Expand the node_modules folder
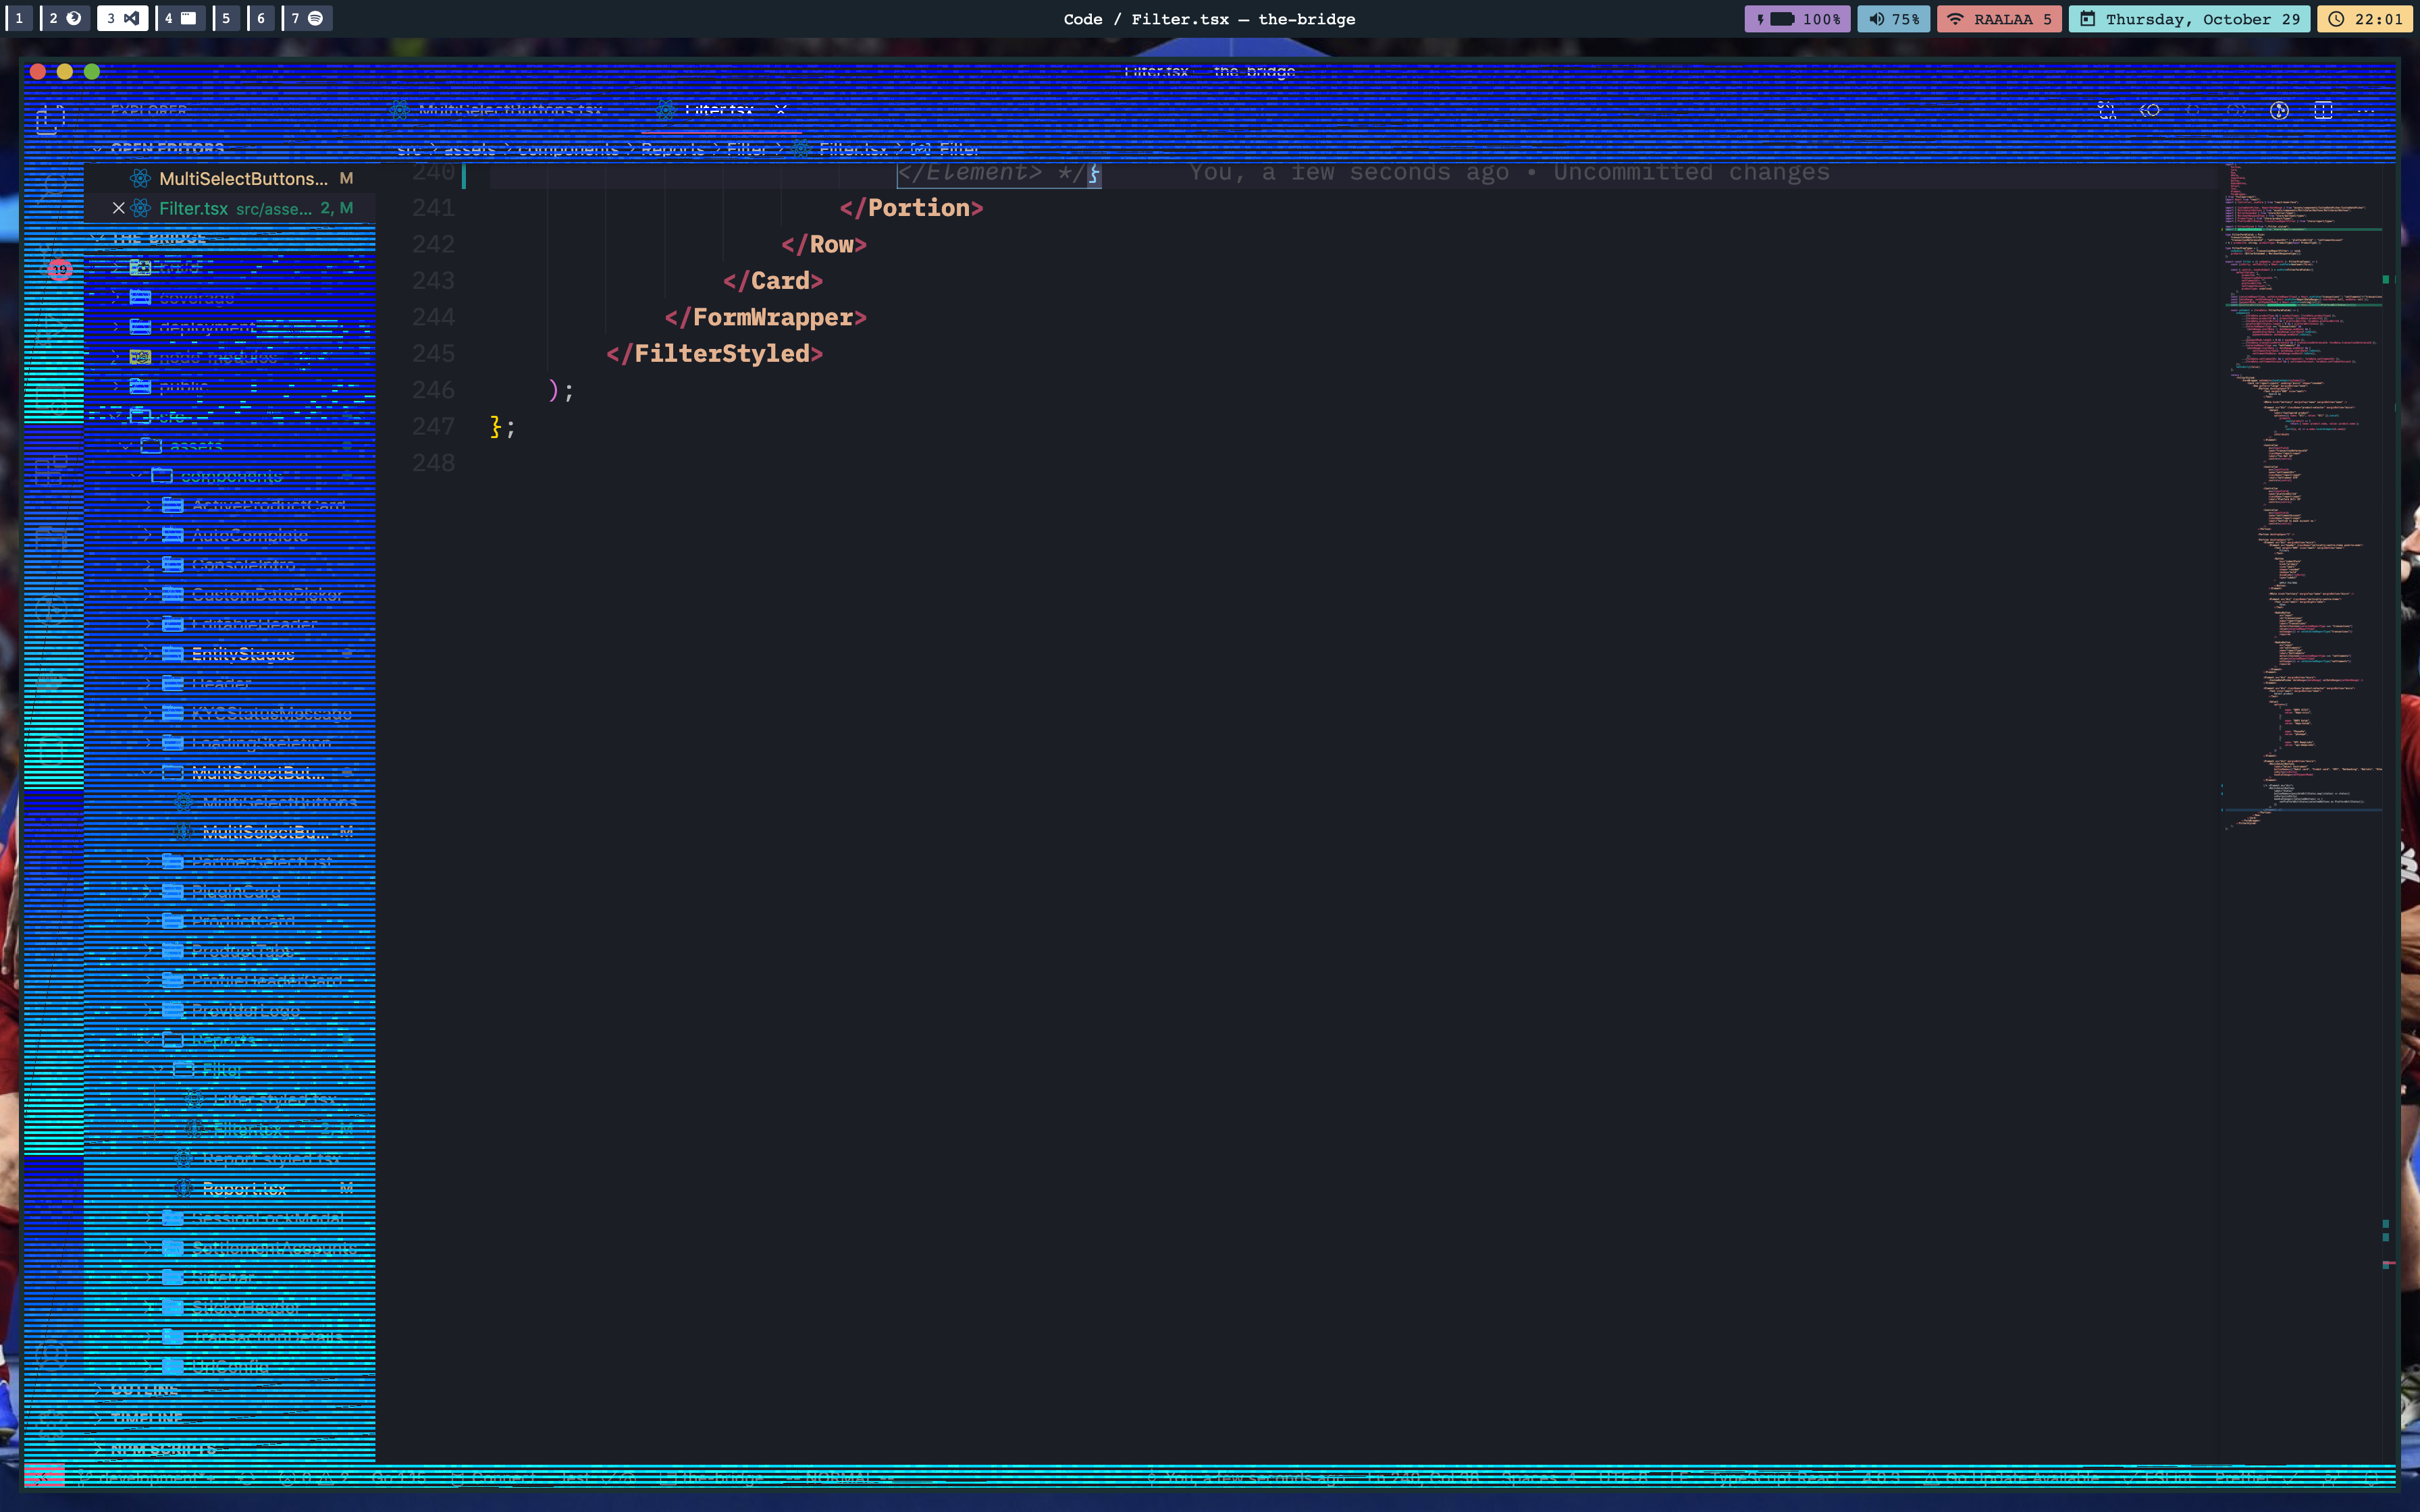The height and width of the screenshot is (1512, 2420). click(220, 356)
